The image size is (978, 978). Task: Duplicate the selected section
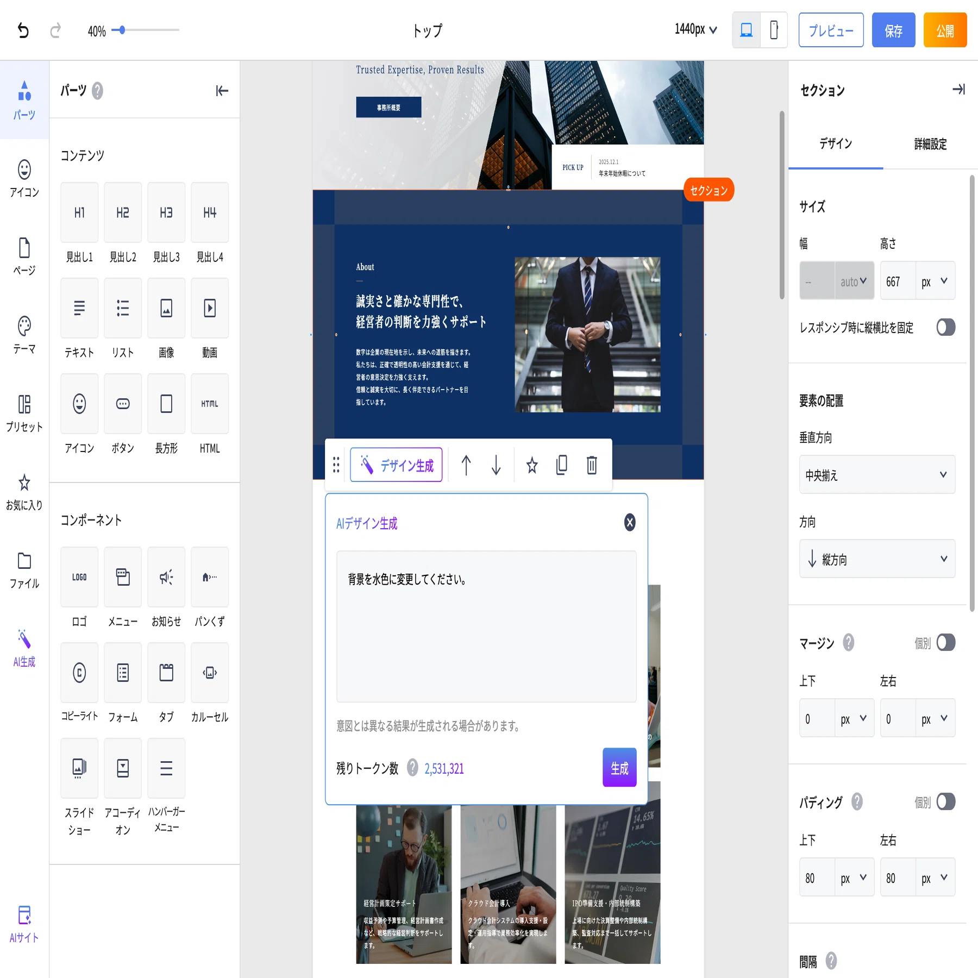(562, 465)
